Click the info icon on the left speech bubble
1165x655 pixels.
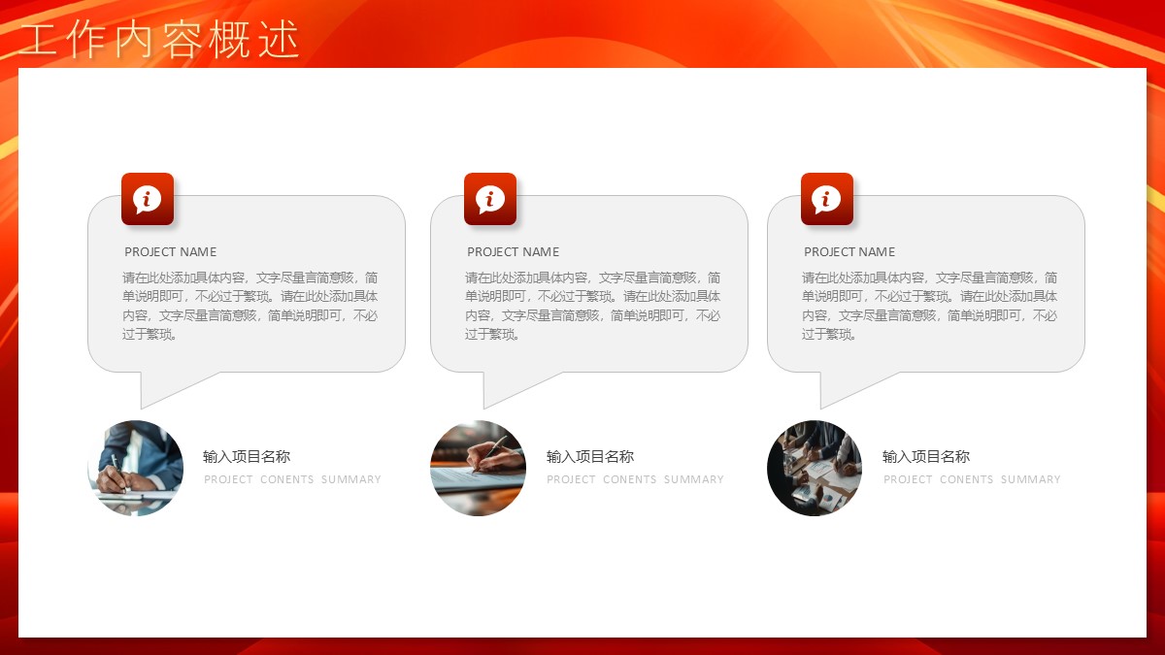click(148, 199)
